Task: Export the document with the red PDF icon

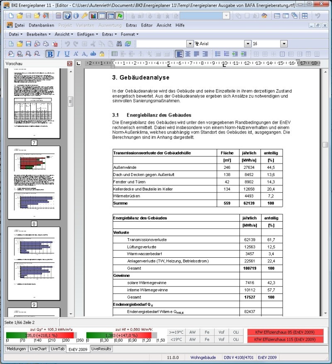Action: pyautogui.click(x=55, y=44)
